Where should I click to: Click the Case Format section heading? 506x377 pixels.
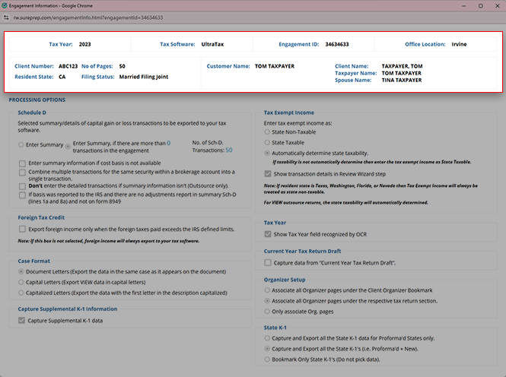click(34, 261)
